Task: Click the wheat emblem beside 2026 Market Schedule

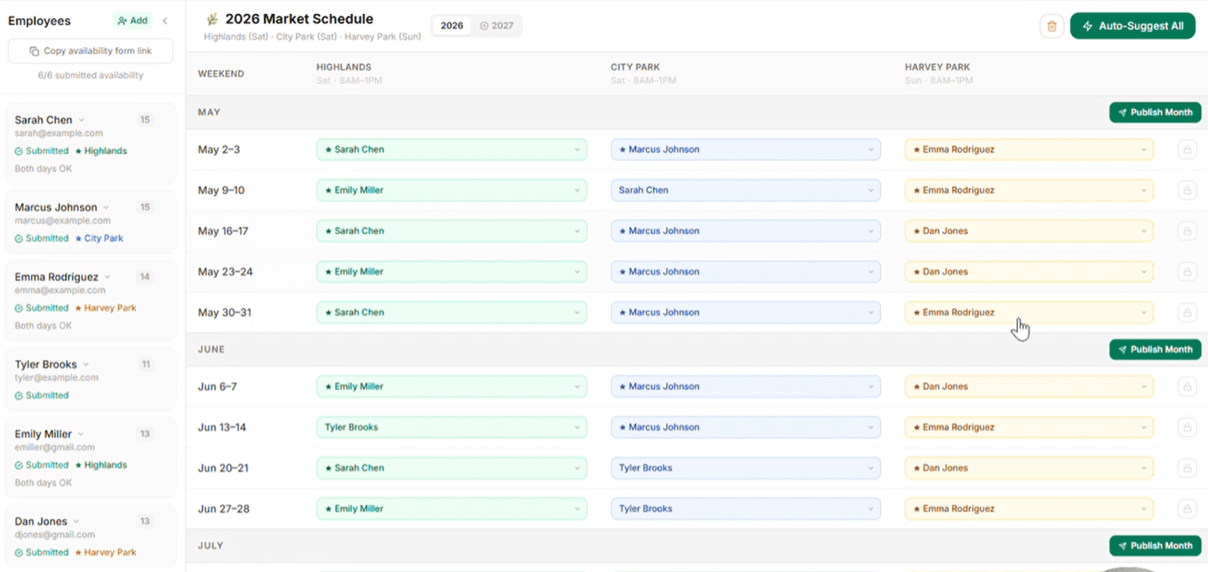Action: coord(211,18)
